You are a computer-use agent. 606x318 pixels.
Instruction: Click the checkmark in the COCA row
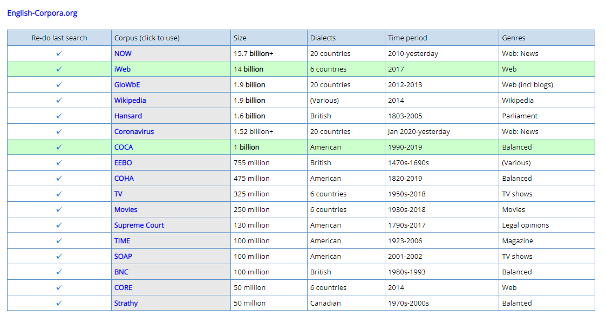click(59, 147)
